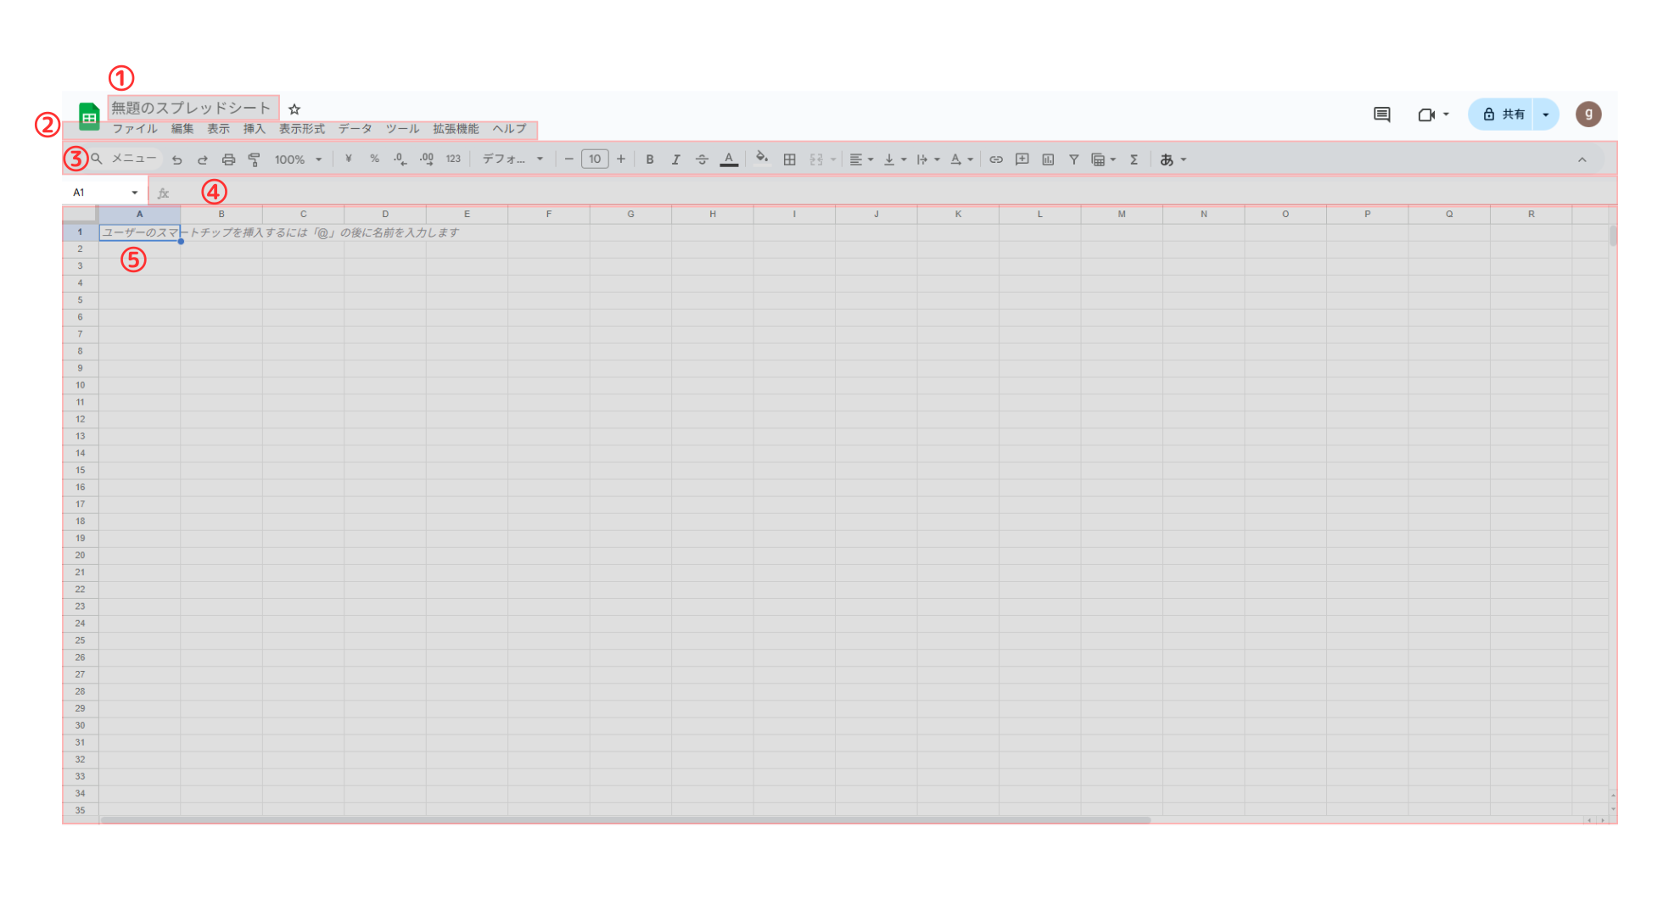Click the undo icon

coord(176,159)
